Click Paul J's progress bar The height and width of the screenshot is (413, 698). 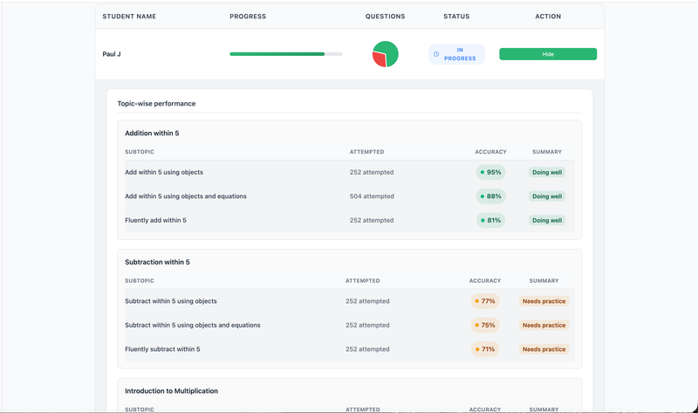tap(286, 54)
